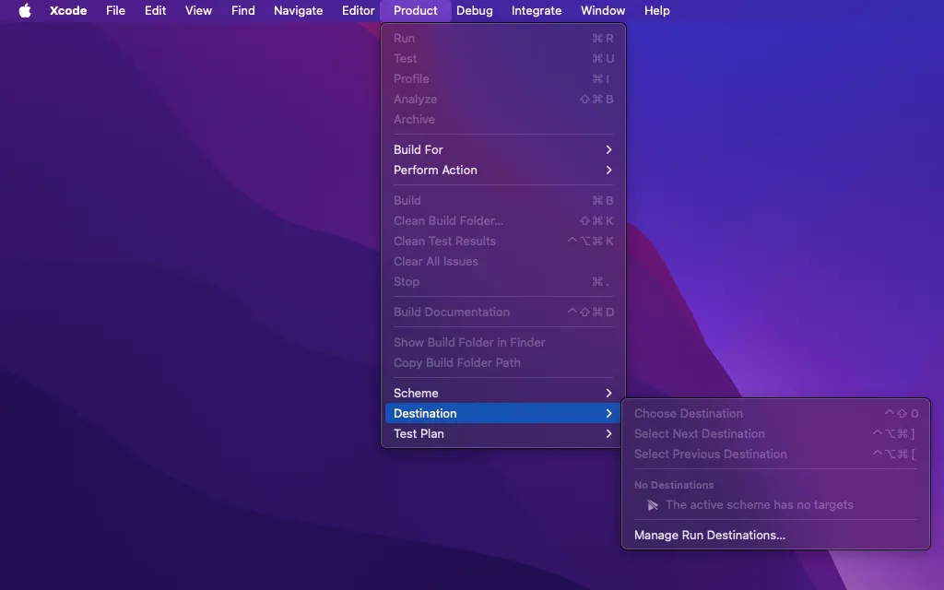Open the Edit menu
The image size is (944, 590).
tap(155, 10)
